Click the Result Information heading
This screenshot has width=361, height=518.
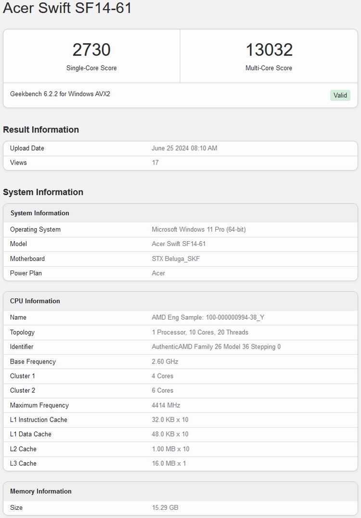tap(41, 129)
